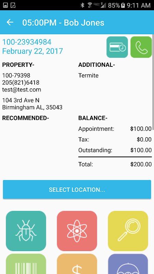The height and width of the screenshot is (274, 154).
Task: Open the purple umbrella tile
Action: click(x=128, y=264)
